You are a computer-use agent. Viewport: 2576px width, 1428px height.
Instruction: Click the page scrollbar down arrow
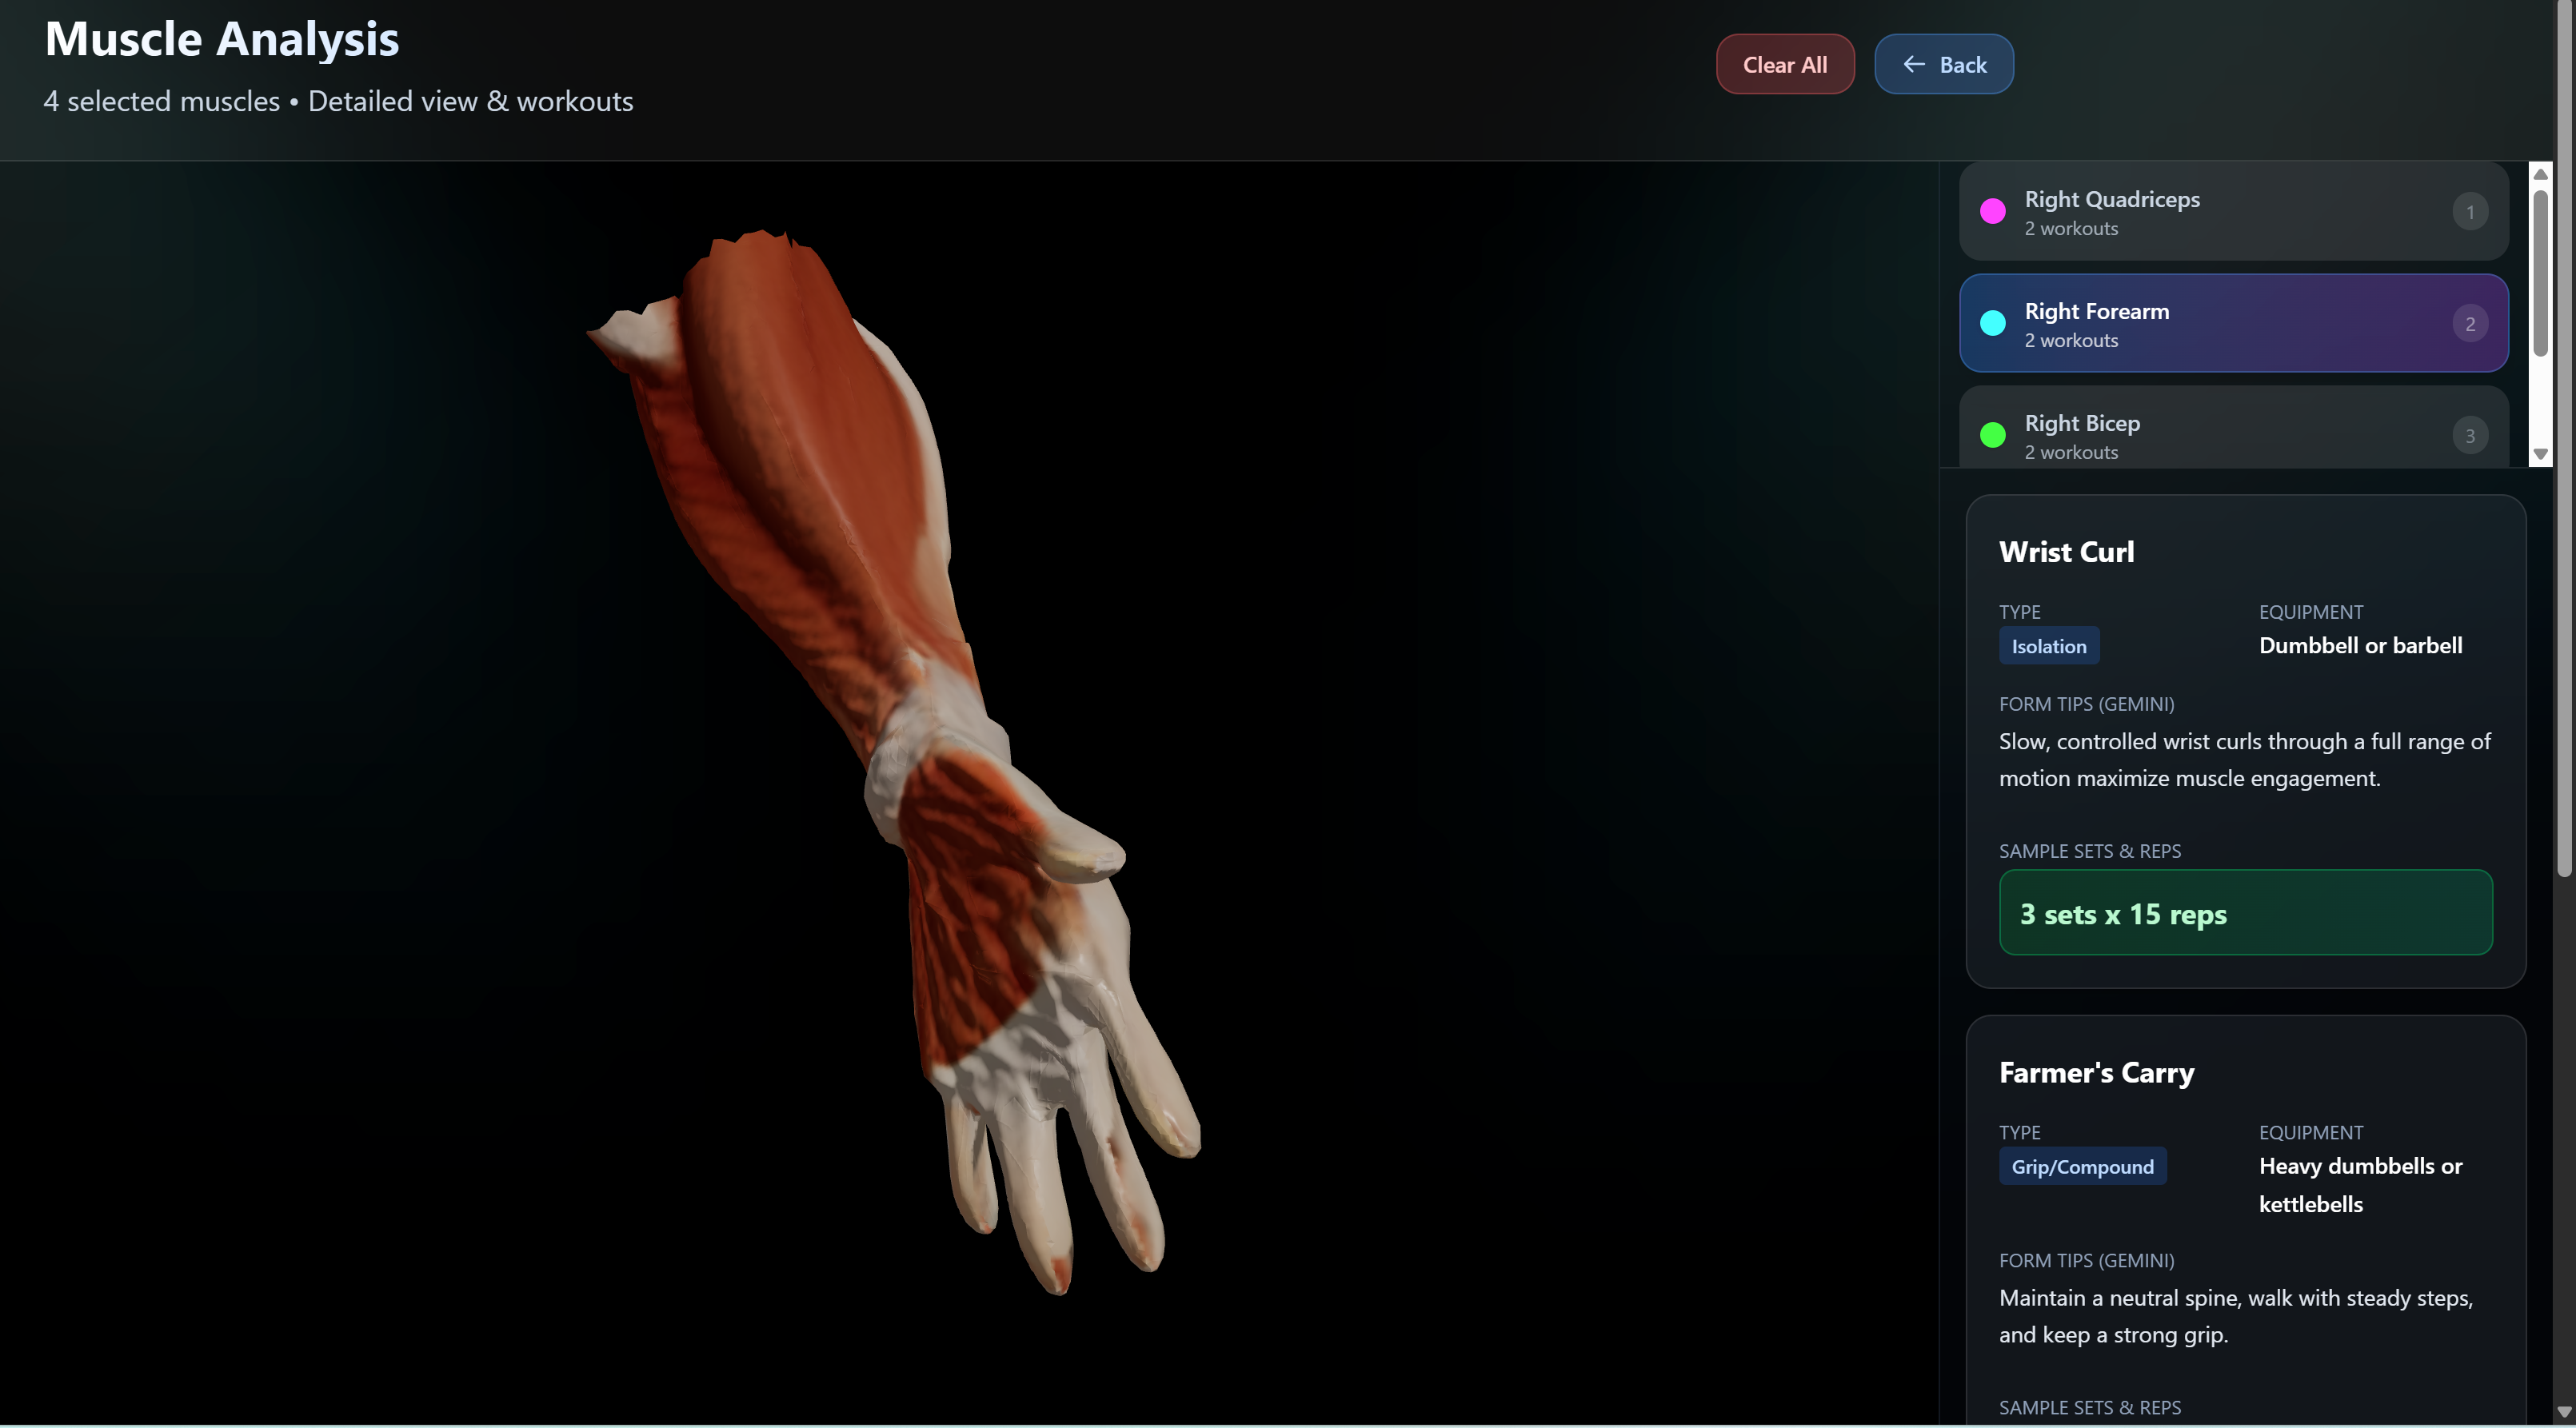click(2563, 1412)
